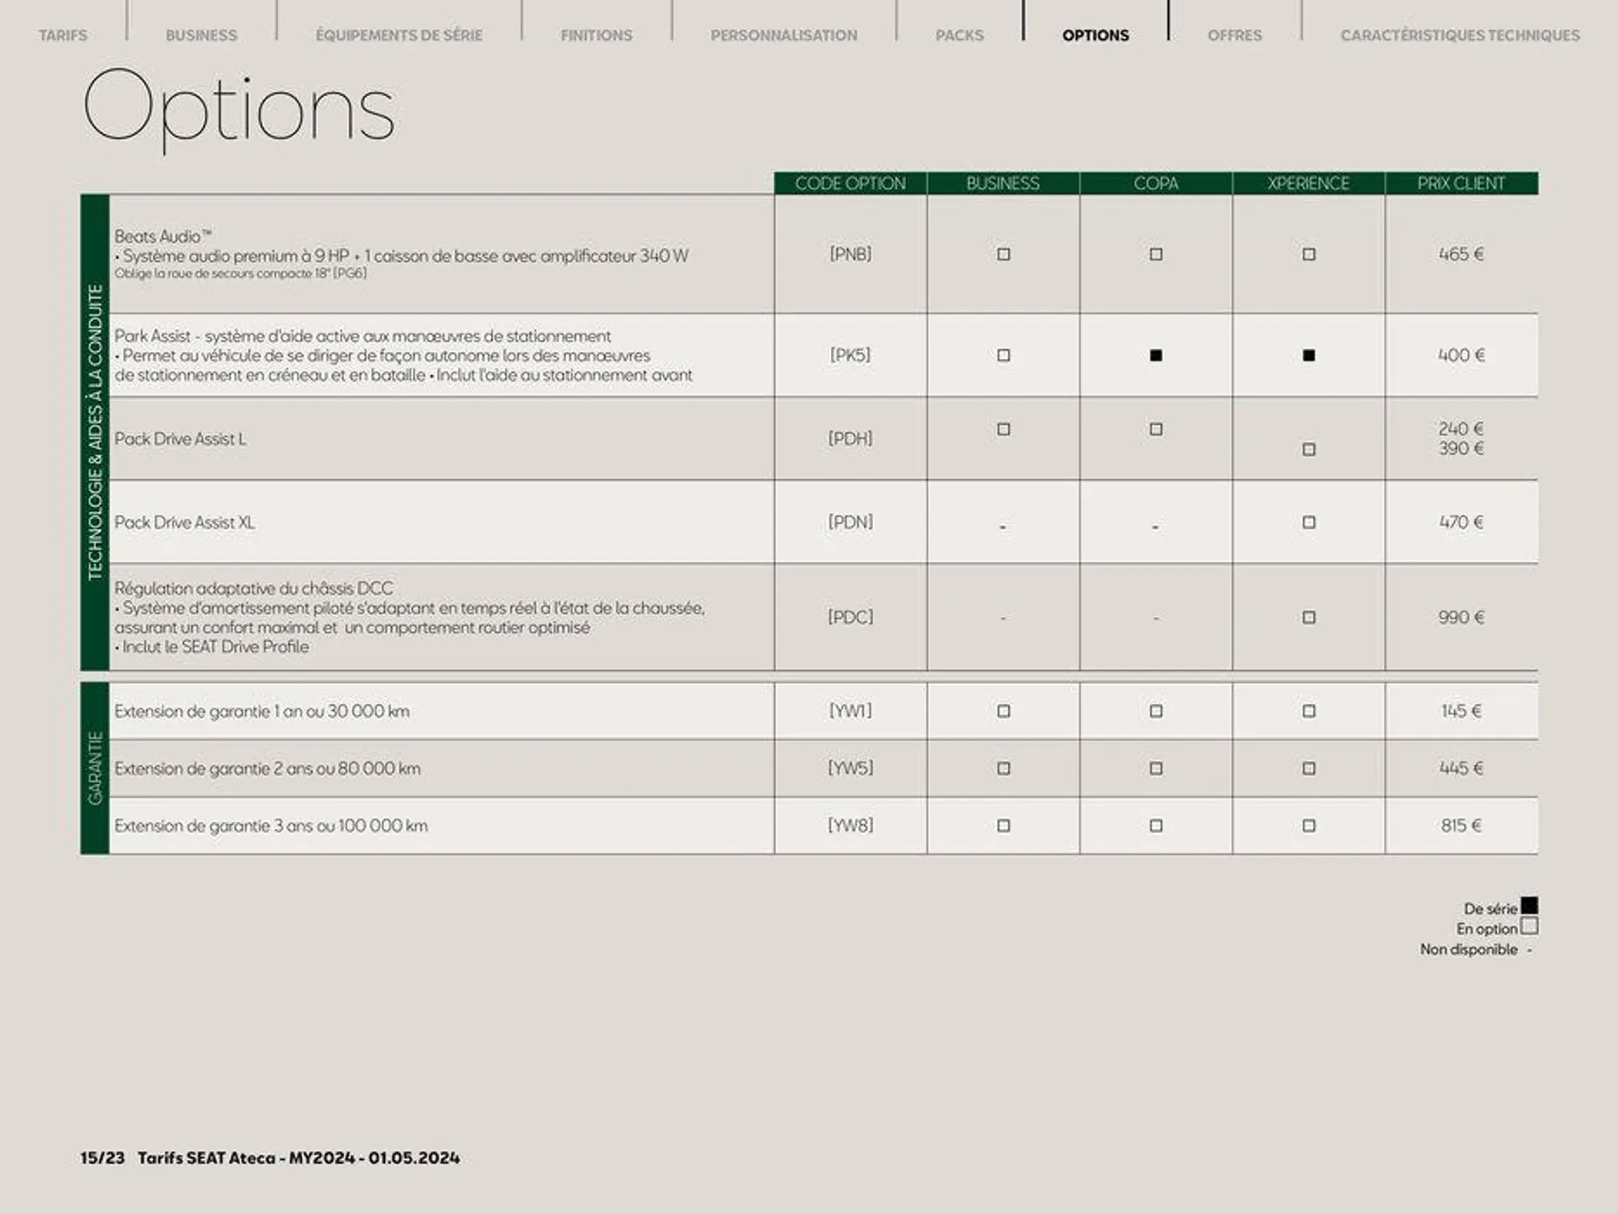
Task: Click the BUSINESS column header in table
Action: 1003,183
